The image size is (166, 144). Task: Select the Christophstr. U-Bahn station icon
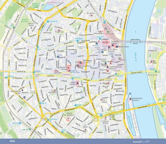pyautogui.click(x=48, y=22)
